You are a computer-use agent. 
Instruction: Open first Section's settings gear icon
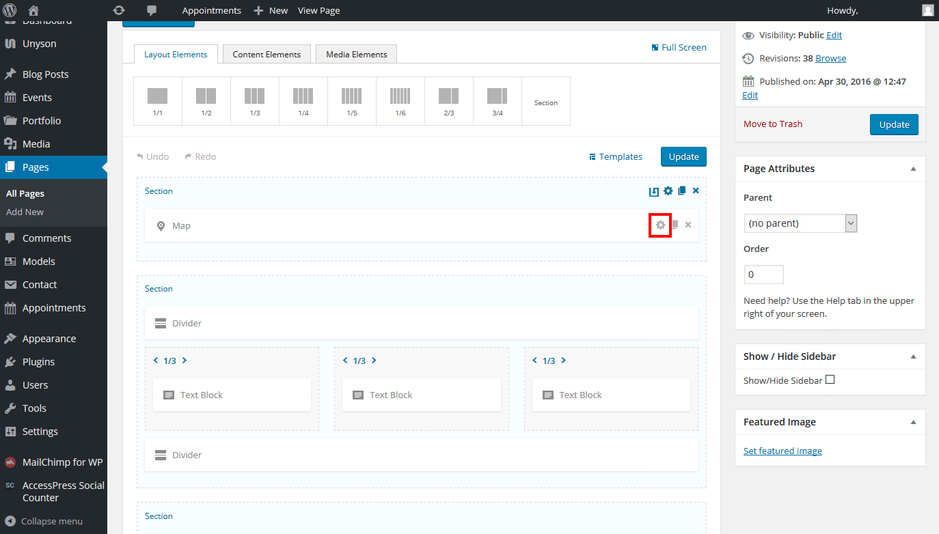click(668, 191)
